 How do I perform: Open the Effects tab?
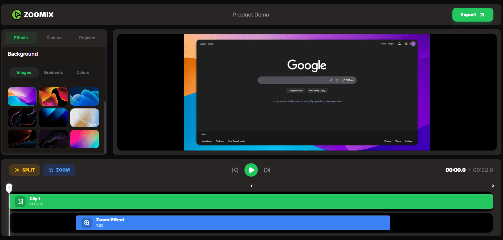(21, 38)
